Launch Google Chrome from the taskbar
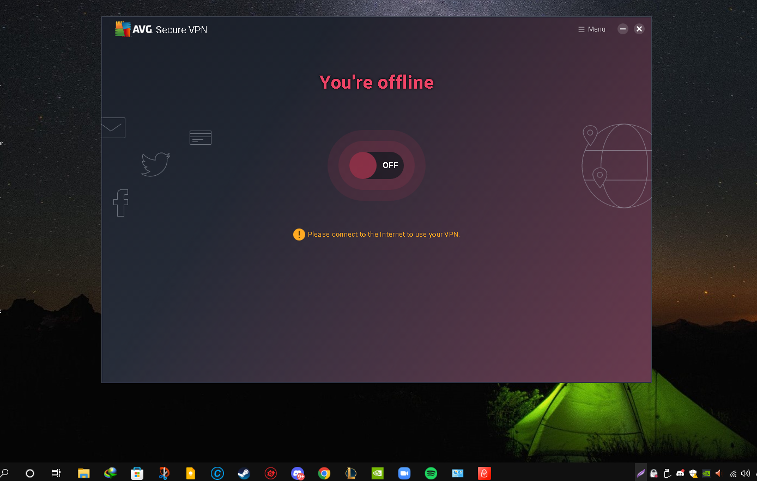The height and width of the screenshot is (481, 757). (324, 473)
